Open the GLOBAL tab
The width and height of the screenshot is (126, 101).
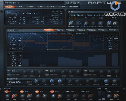point(74,7)
